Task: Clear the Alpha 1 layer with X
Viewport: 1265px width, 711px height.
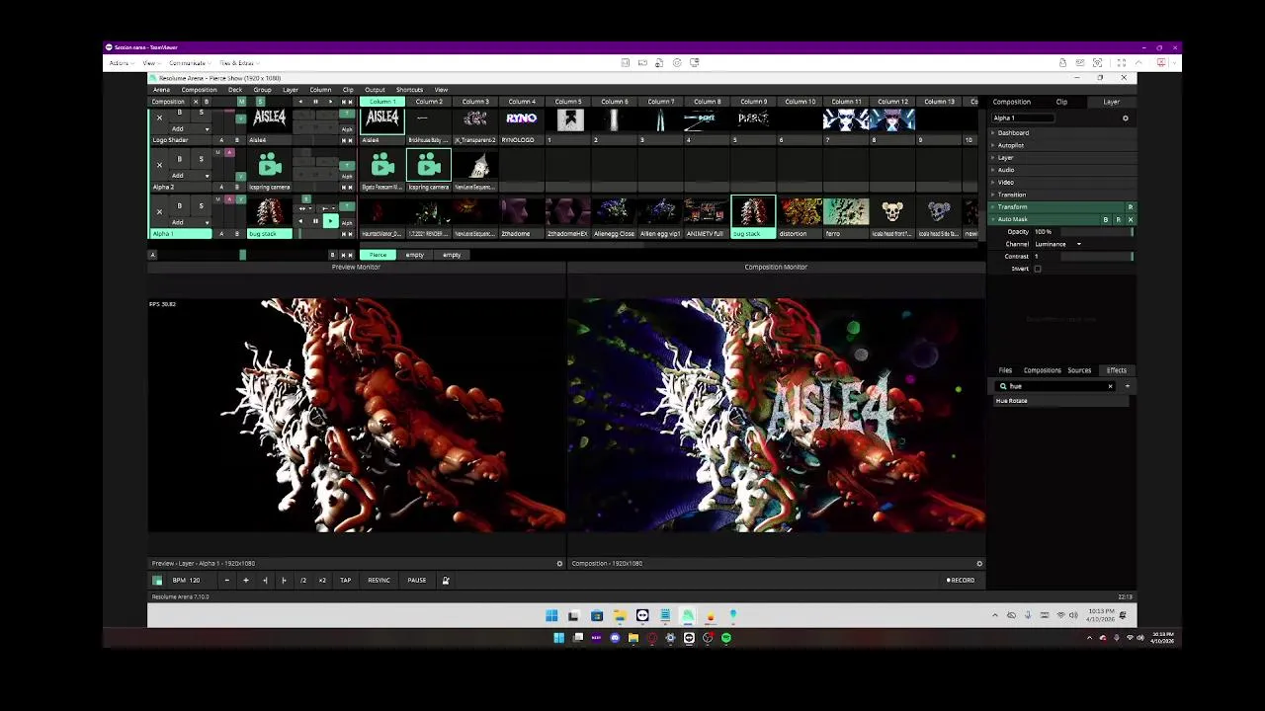Action: click(x=159, y=212)
